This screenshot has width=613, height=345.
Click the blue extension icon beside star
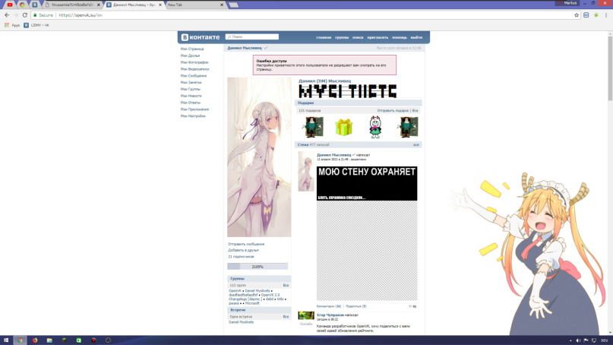586,15
